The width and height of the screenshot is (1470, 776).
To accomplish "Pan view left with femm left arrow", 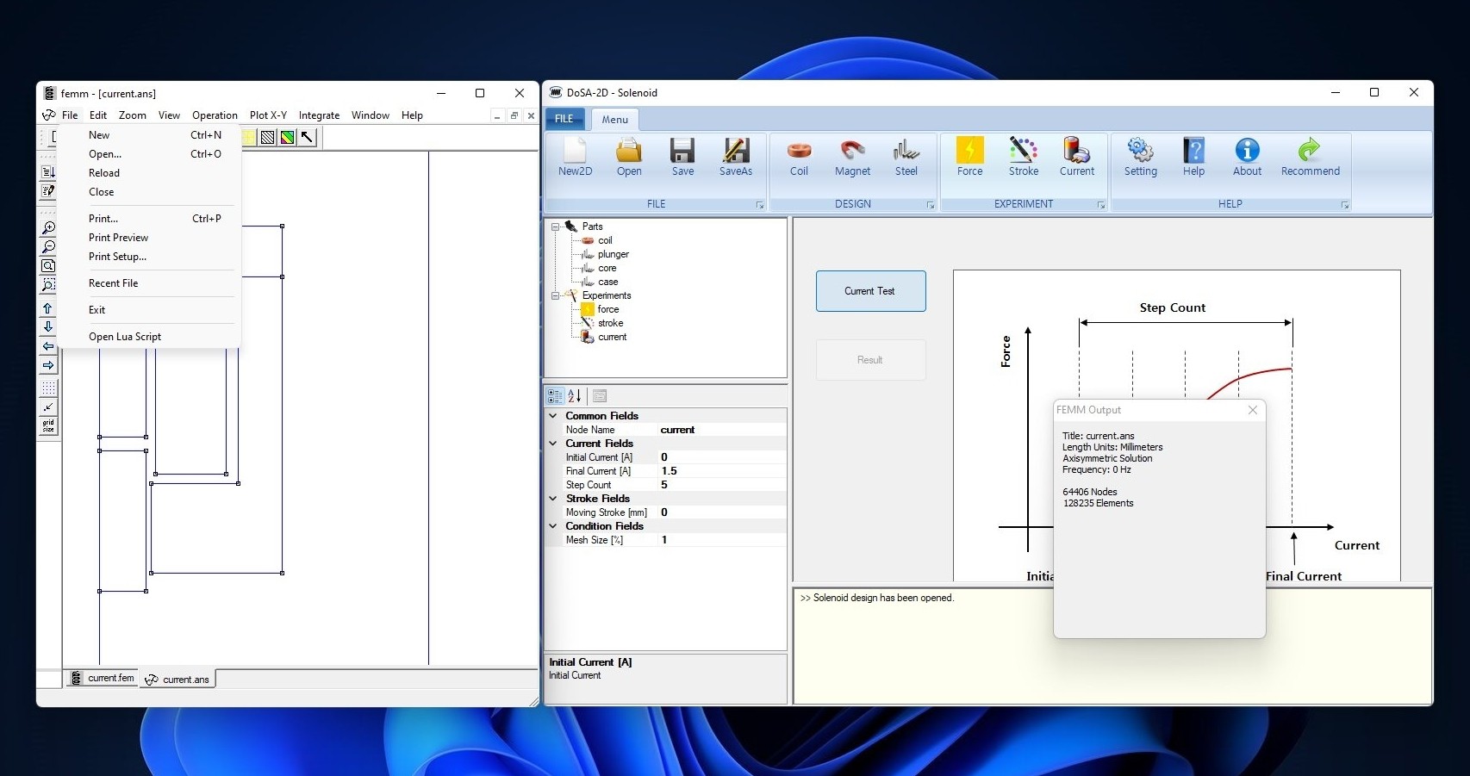I will pyautogui.click(x=48, y=346).
